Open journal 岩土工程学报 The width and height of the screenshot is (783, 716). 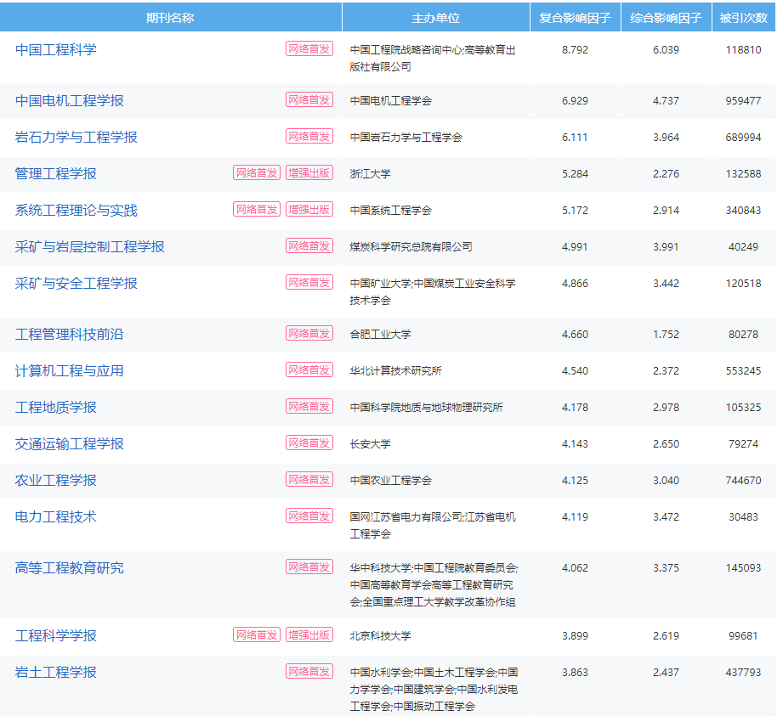pyautogui.click(x=56, y=672)
